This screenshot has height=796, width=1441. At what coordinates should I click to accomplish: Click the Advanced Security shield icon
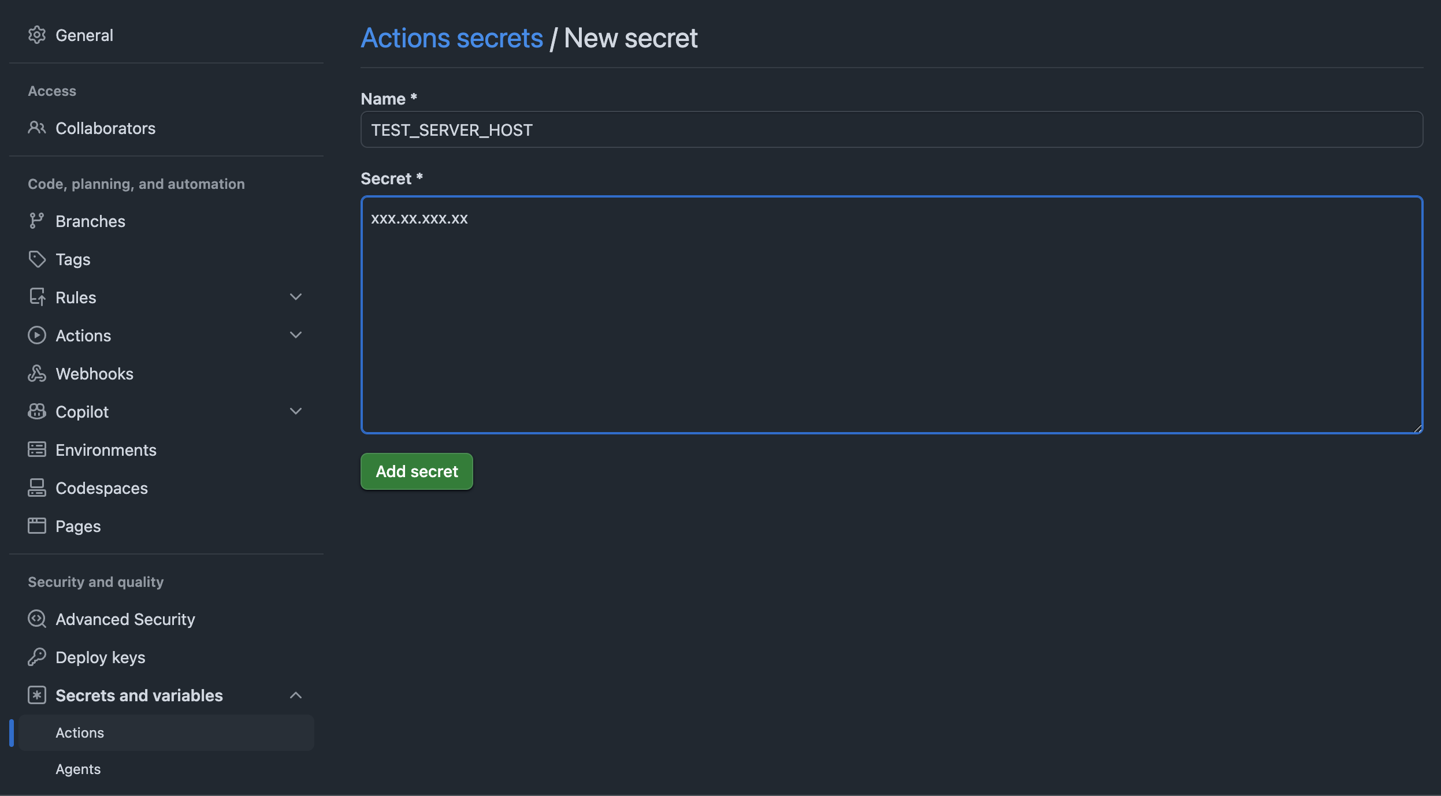[37, 619]
